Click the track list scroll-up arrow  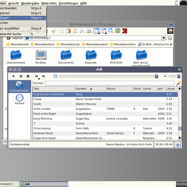coord(180,89)
